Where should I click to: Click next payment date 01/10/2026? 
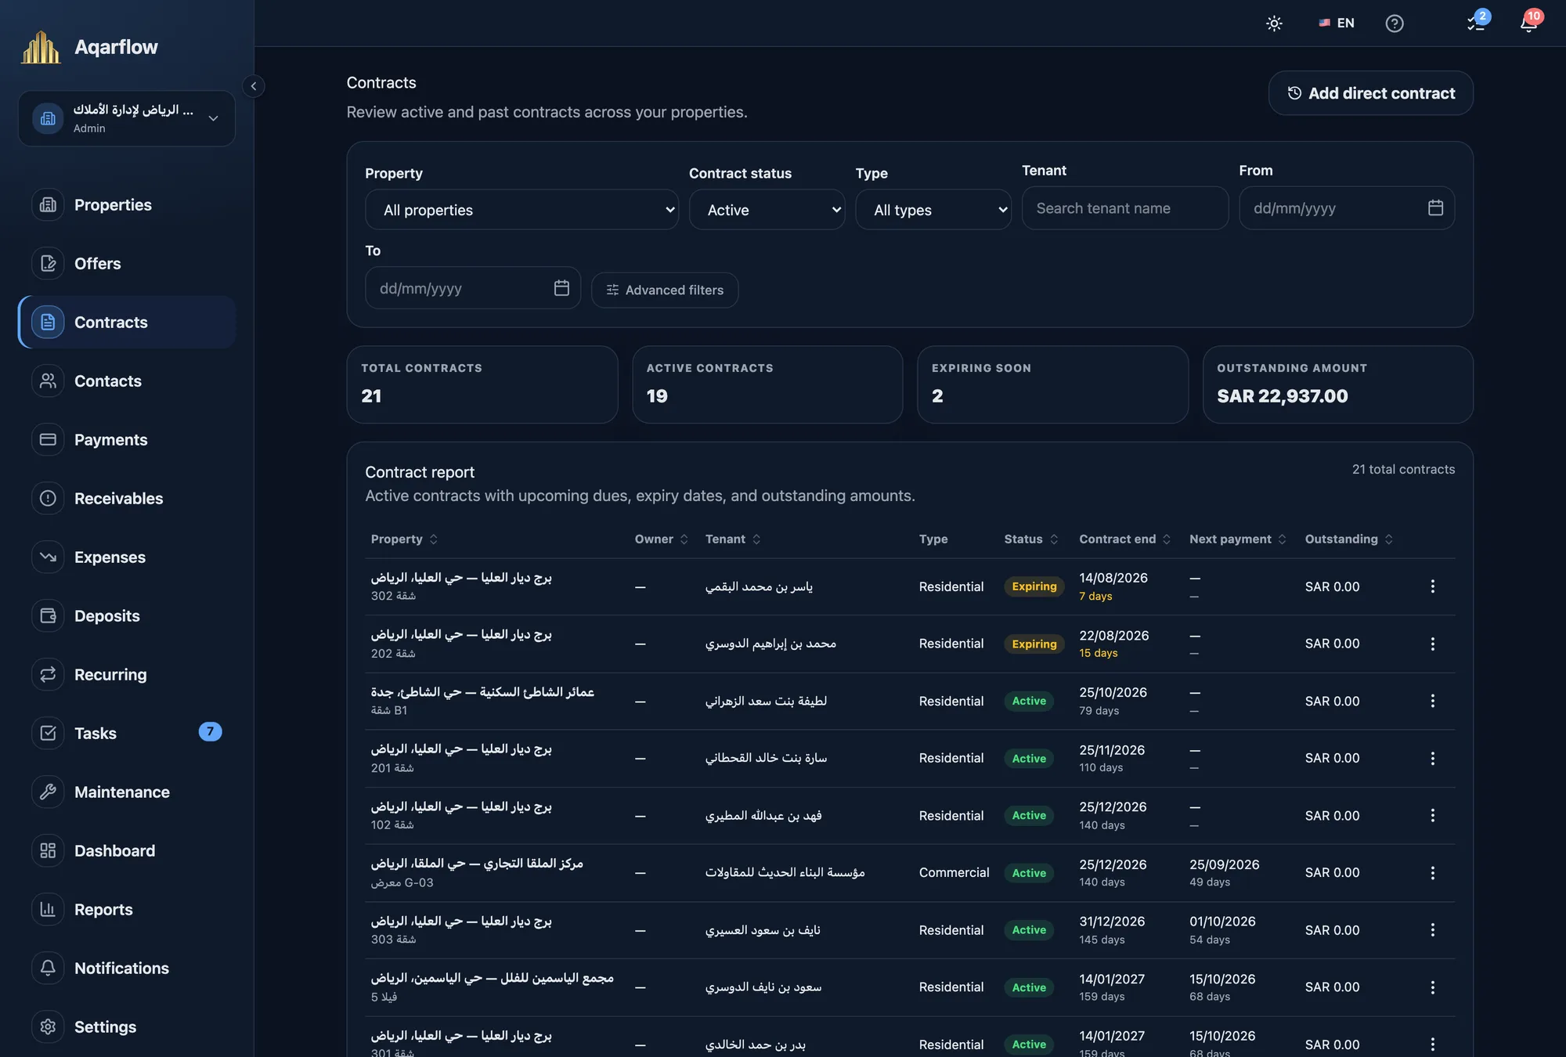(x=1222, y=922)
